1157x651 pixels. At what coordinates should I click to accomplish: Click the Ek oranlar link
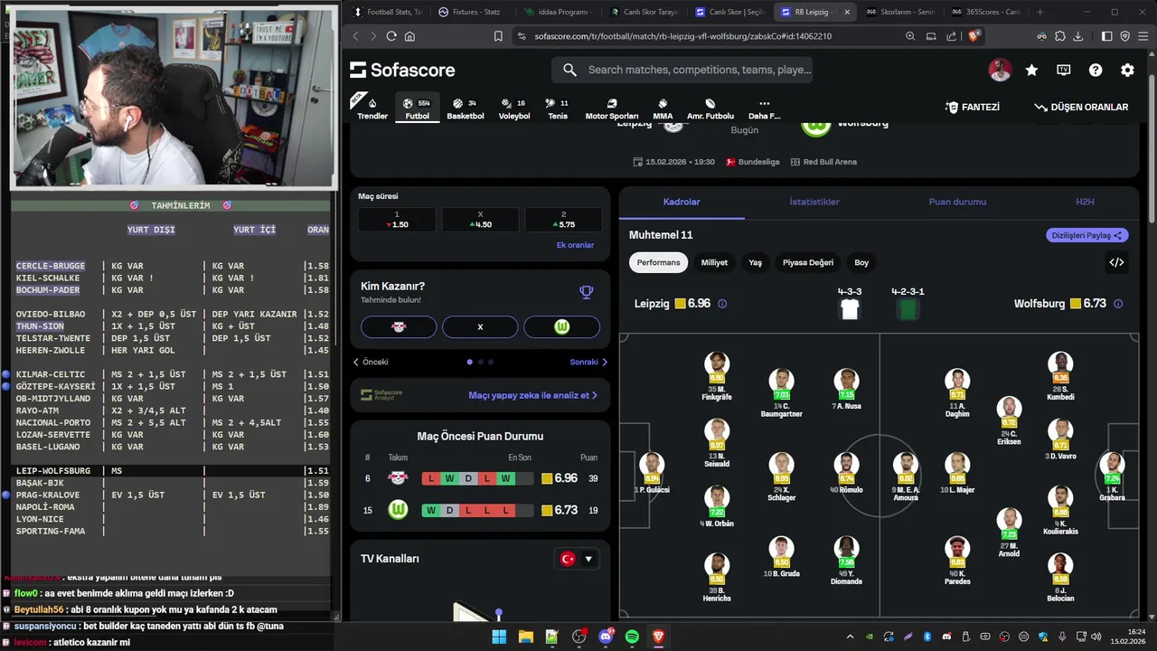click(575, 245)
